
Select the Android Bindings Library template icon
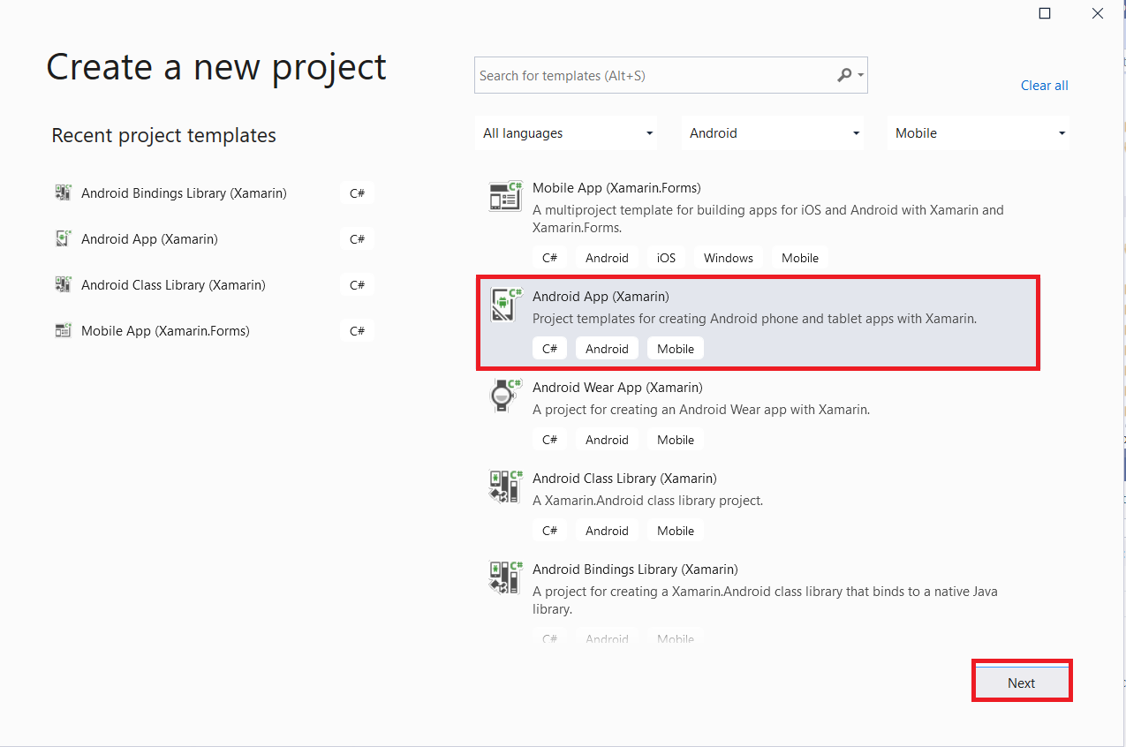pos(506,577)
